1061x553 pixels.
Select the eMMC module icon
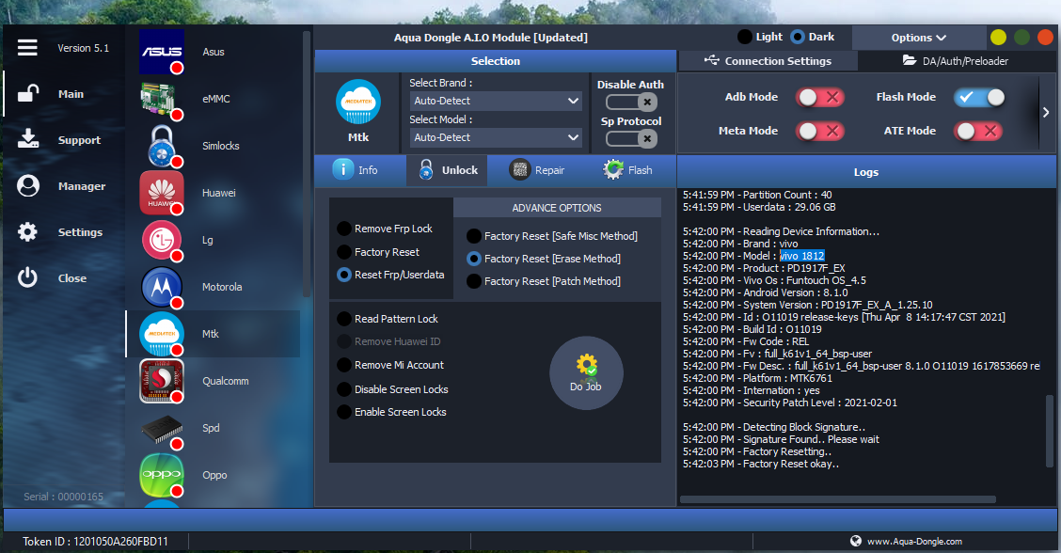(x=162, y=99)
